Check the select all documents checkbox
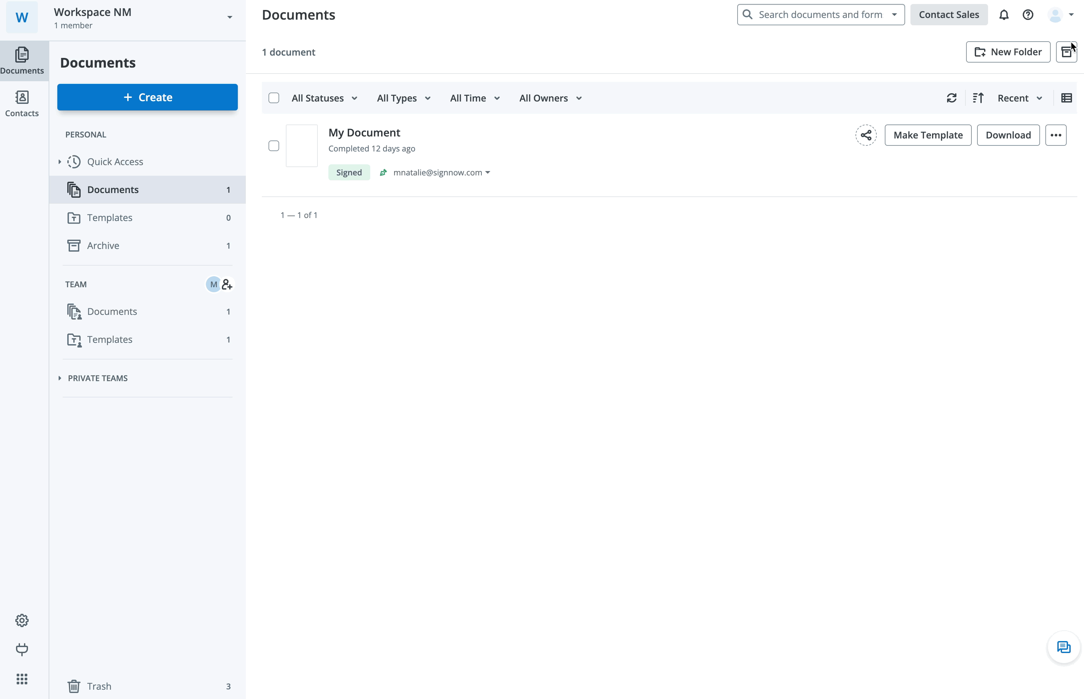The image size is (1084, 699). point(274,98)
